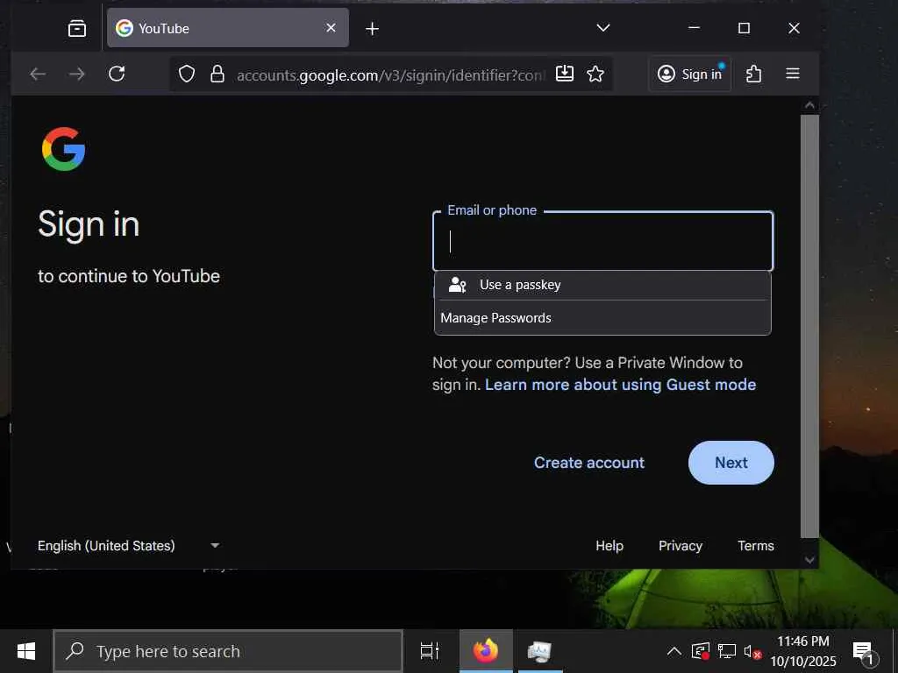Viewport: 898px width, 673px height.
Task: Open the Help footer link
Action: [609, 545]
